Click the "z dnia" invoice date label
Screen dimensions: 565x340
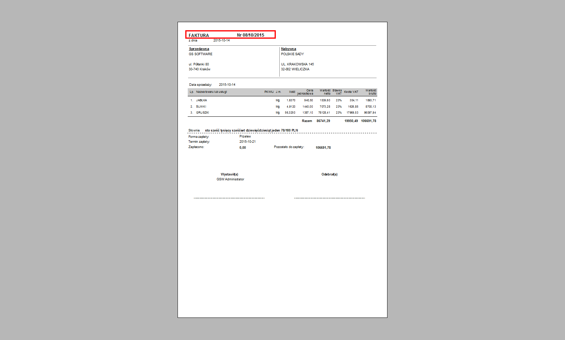[x=193, y=40]
